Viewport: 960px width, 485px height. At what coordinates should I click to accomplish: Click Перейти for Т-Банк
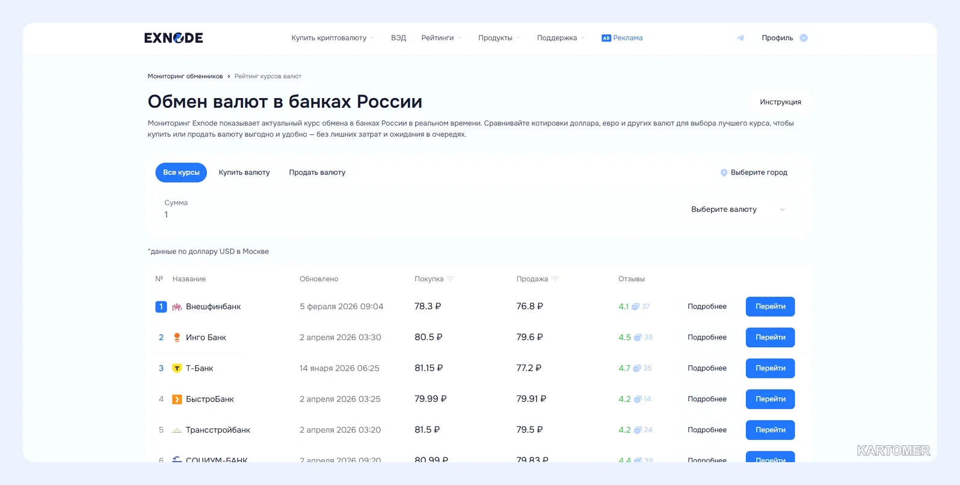pos(771,368)
